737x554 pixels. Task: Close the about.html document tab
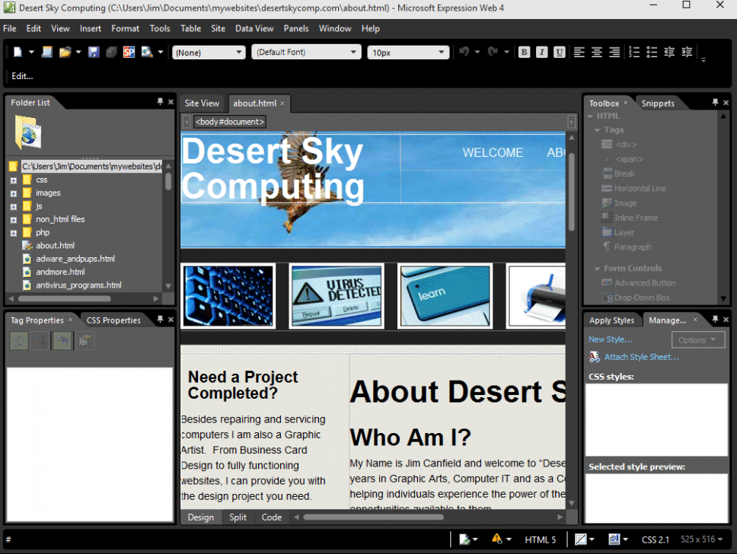click(x=282, y=103)
